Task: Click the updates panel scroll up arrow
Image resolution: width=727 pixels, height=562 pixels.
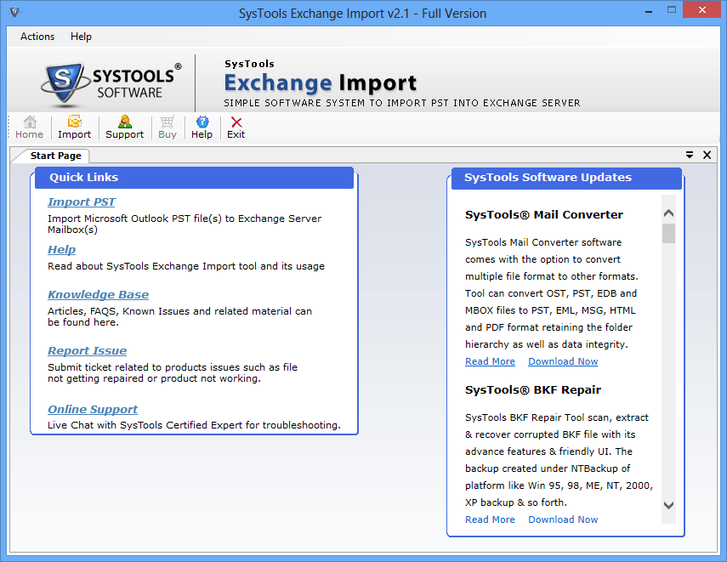Action: click(668, 213)
